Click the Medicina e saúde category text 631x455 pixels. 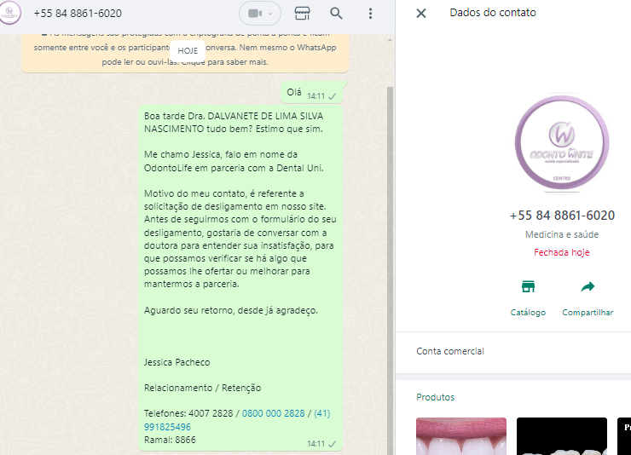pyautogui.click(x=562, y=234)
